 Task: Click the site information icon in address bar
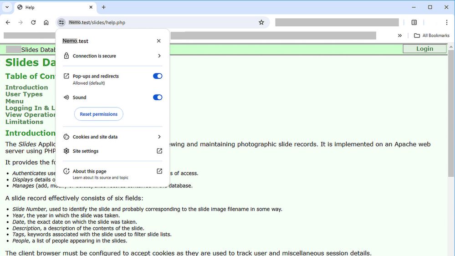click(62, 22)
